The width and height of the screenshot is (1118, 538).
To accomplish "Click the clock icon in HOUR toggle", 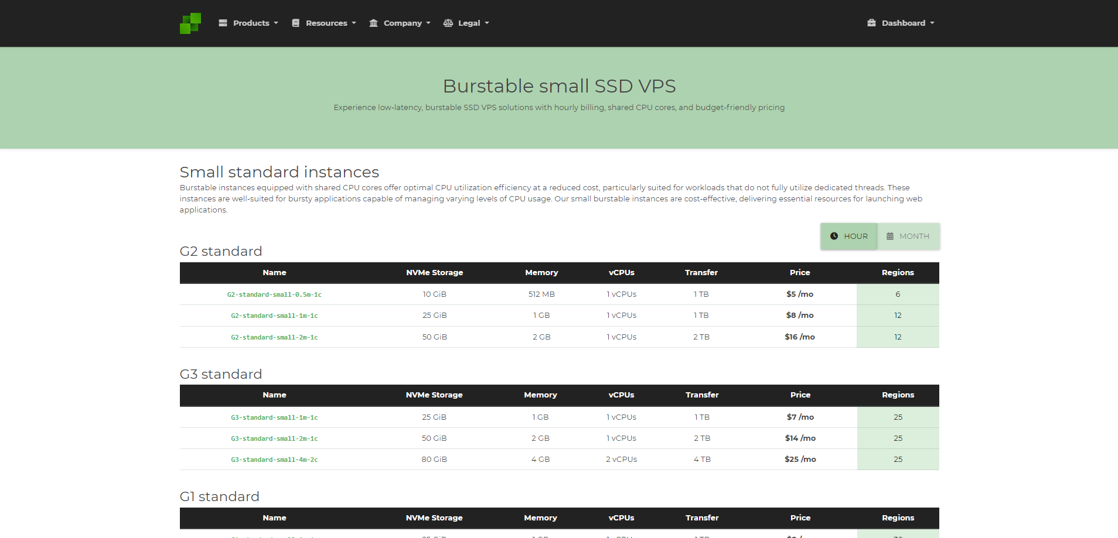I will pos(834,237).
